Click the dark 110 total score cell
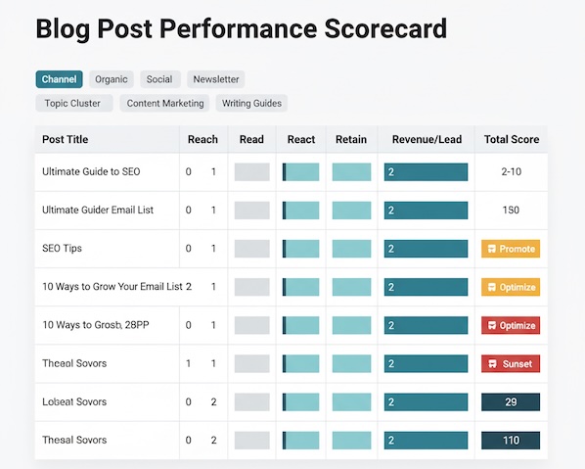This screenshot has width=585, height=469. tap(511, 441)
